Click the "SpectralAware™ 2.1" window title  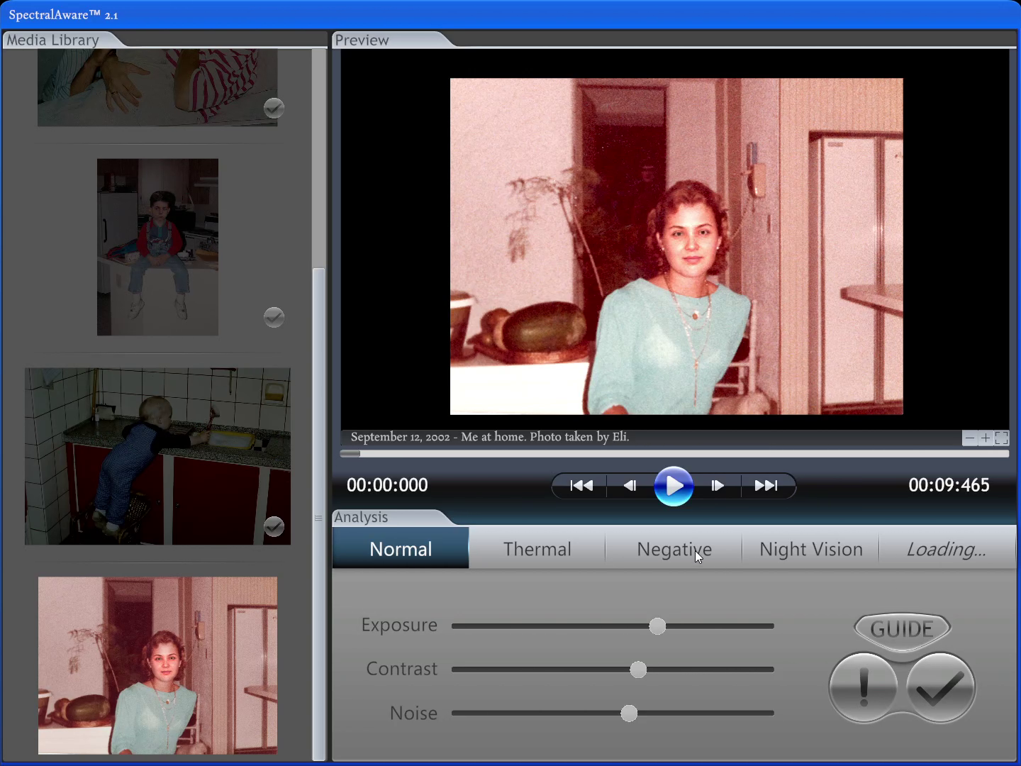[63, 15]
